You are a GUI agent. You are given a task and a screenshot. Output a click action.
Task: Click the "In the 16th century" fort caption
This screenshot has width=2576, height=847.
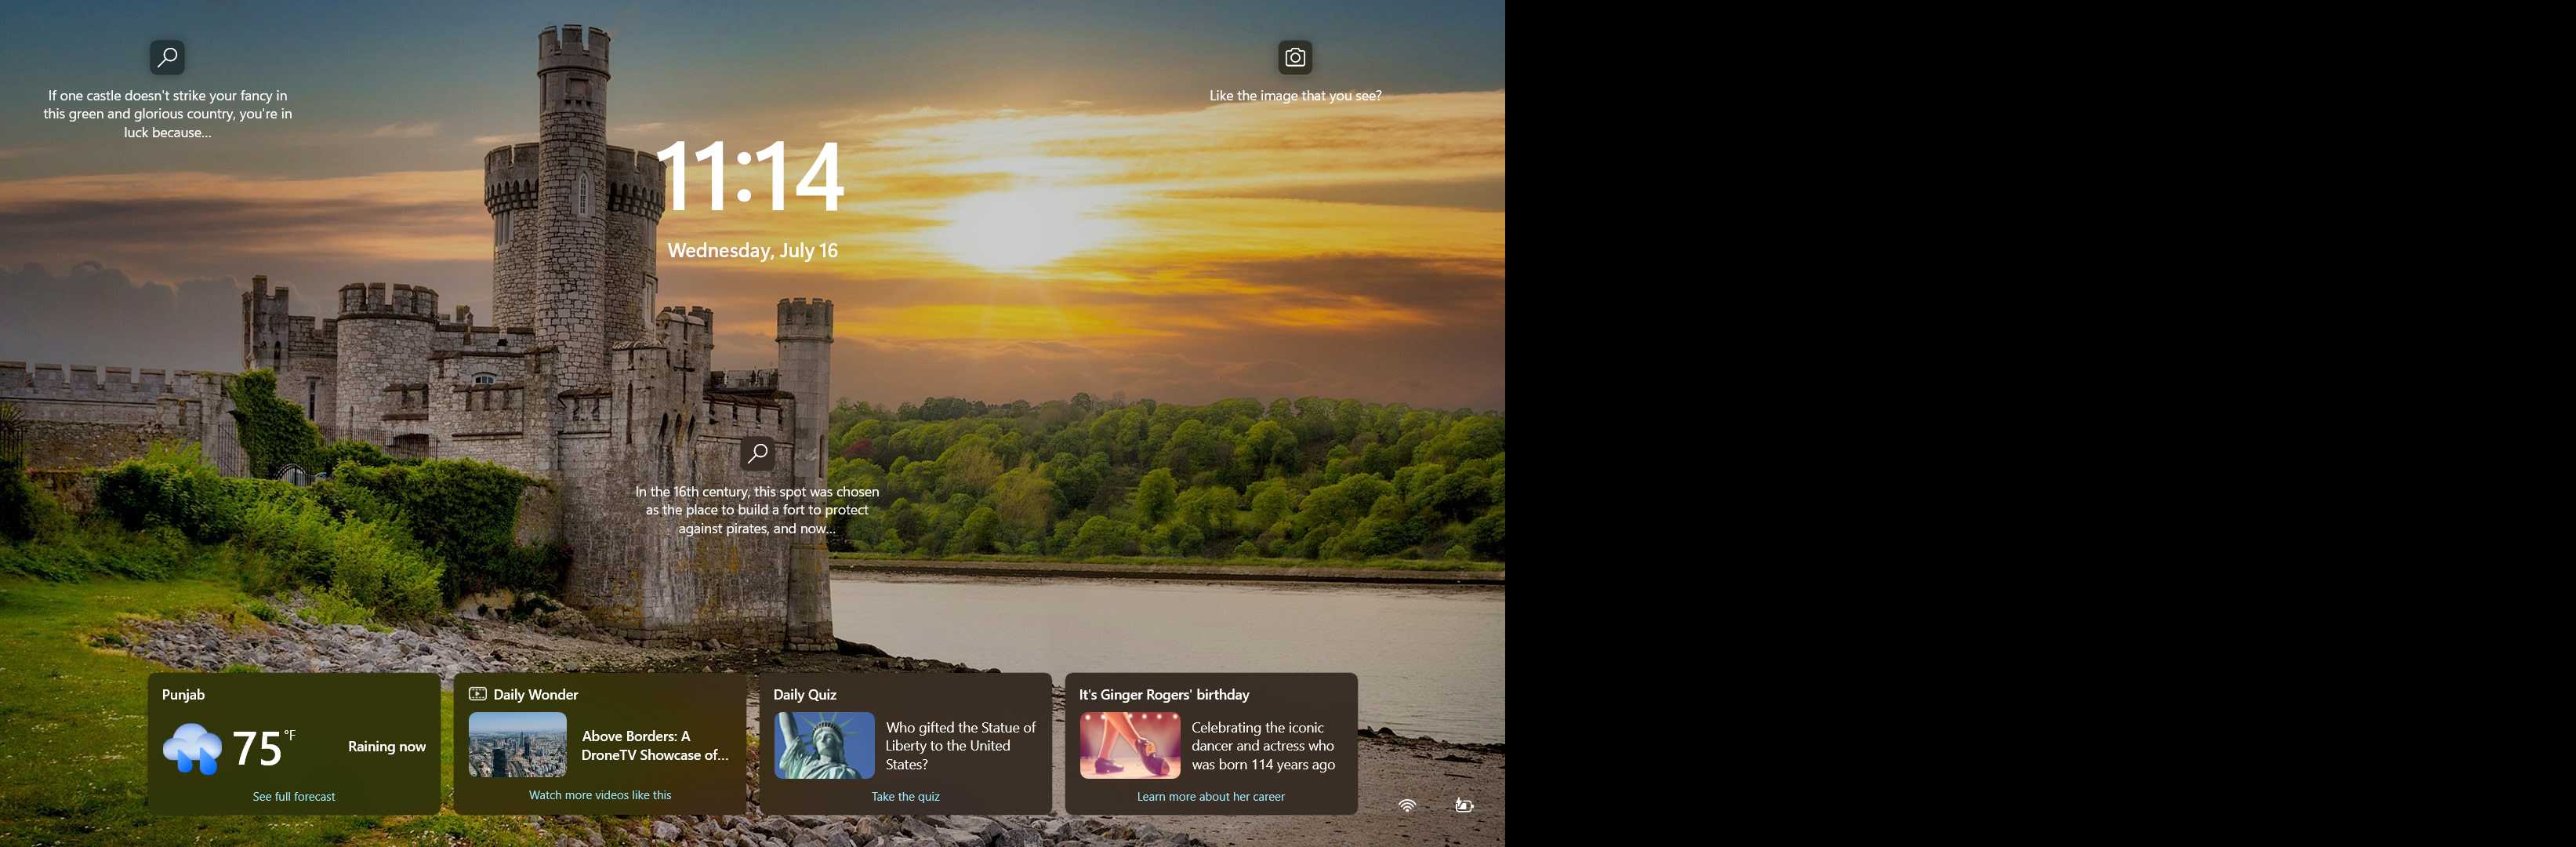pos(757,510)
